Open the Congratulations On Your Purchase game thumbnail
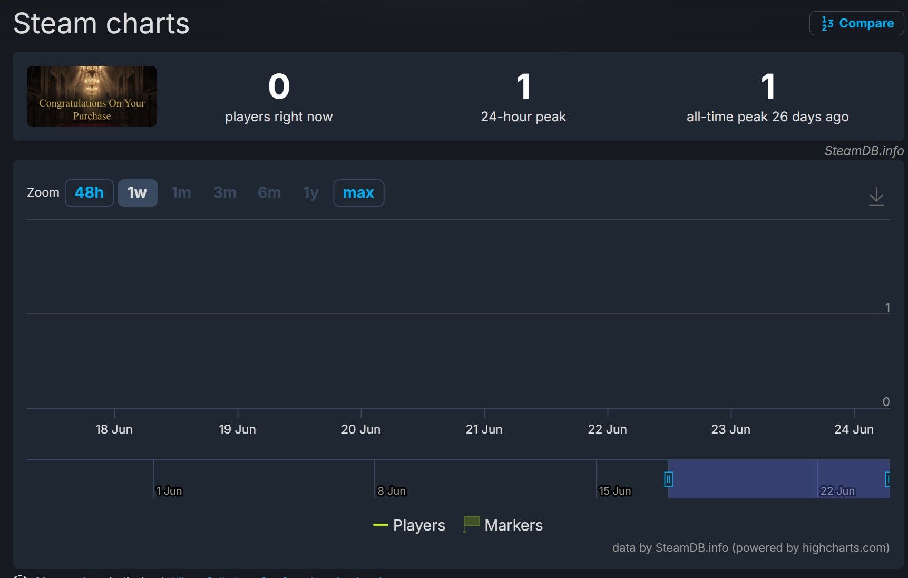 coord(92,96)
